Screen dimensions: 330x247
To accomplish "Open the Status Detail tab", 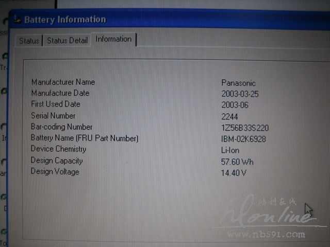I will coord(67,40).
